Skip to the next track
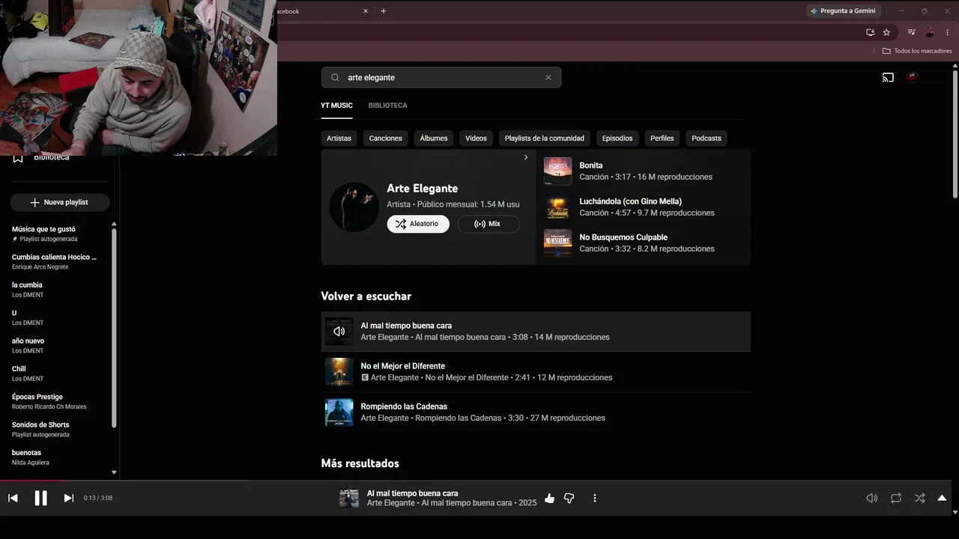 point(69,498)
